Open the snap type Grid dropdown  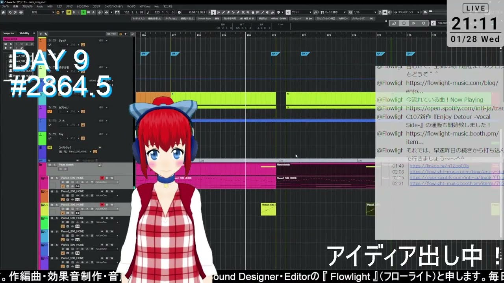pos(301,12)
